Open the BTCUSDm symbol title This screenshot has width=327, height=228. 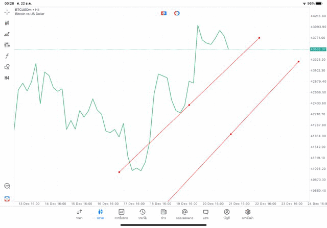click(28, 10)
